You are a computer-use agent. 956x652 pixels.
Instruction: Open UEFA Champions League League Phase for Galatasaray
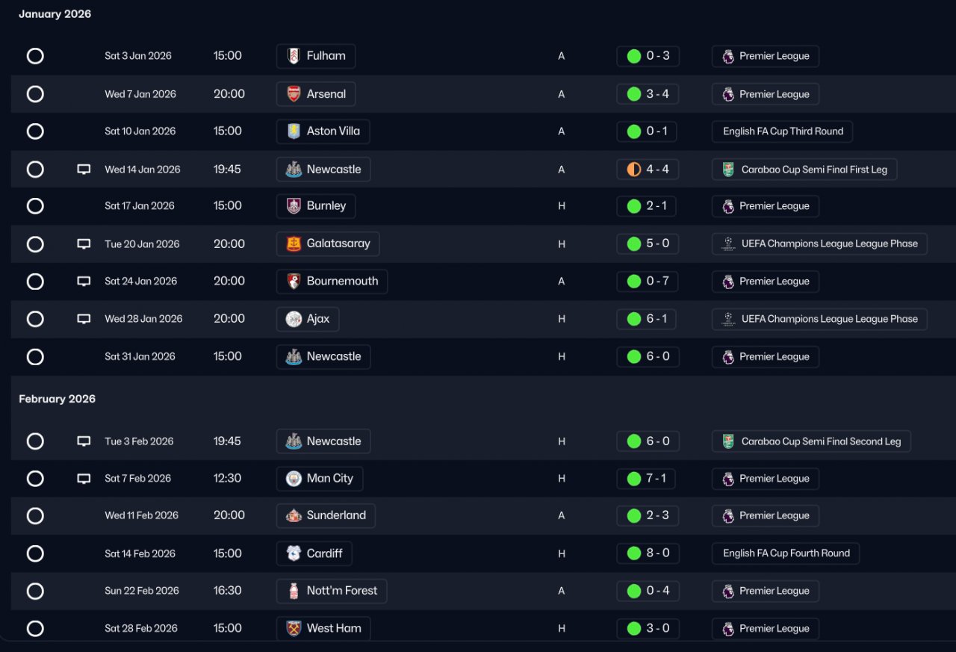819,244
